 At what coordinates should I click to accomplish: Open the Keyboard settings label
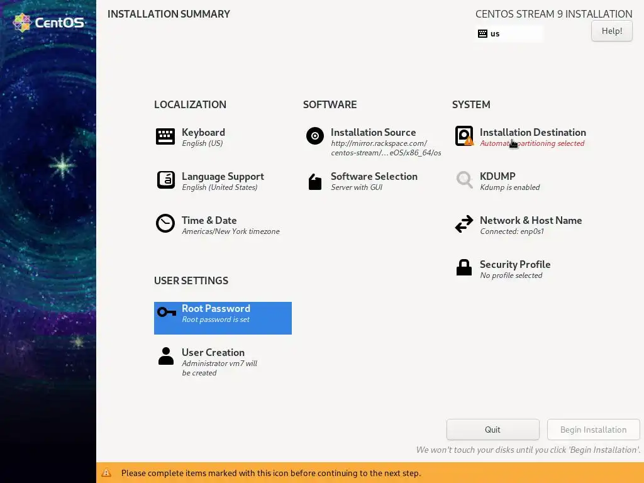(x=203, y=132)
